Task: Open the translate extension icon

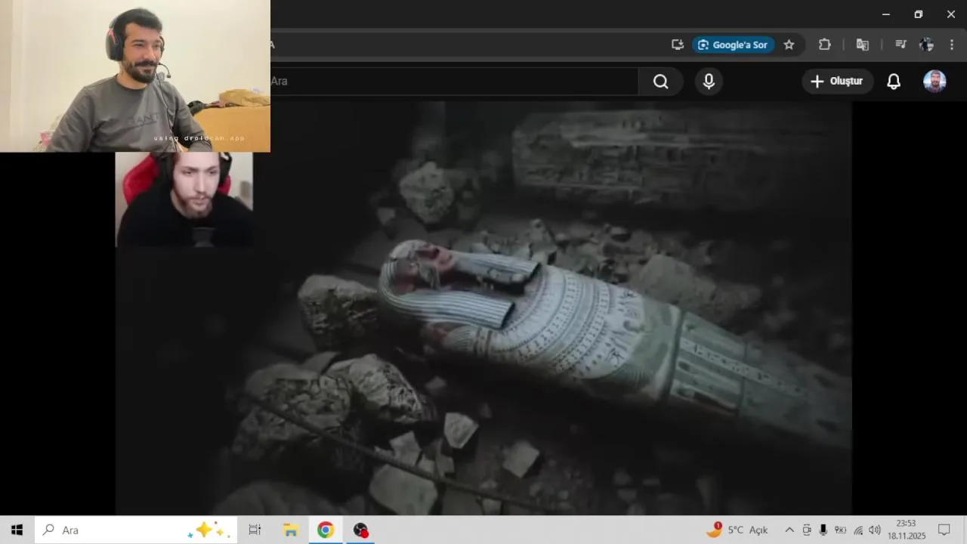Action: click(862, 45)
